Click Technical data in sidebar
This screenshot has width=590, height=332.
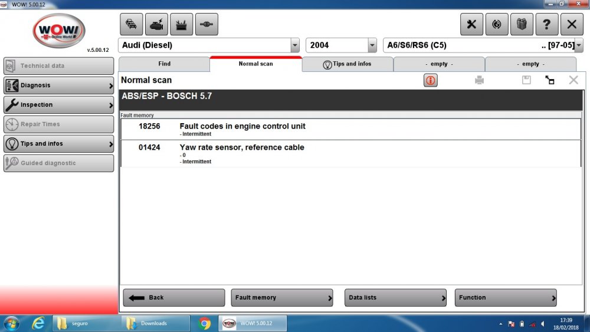pos(58,66)
